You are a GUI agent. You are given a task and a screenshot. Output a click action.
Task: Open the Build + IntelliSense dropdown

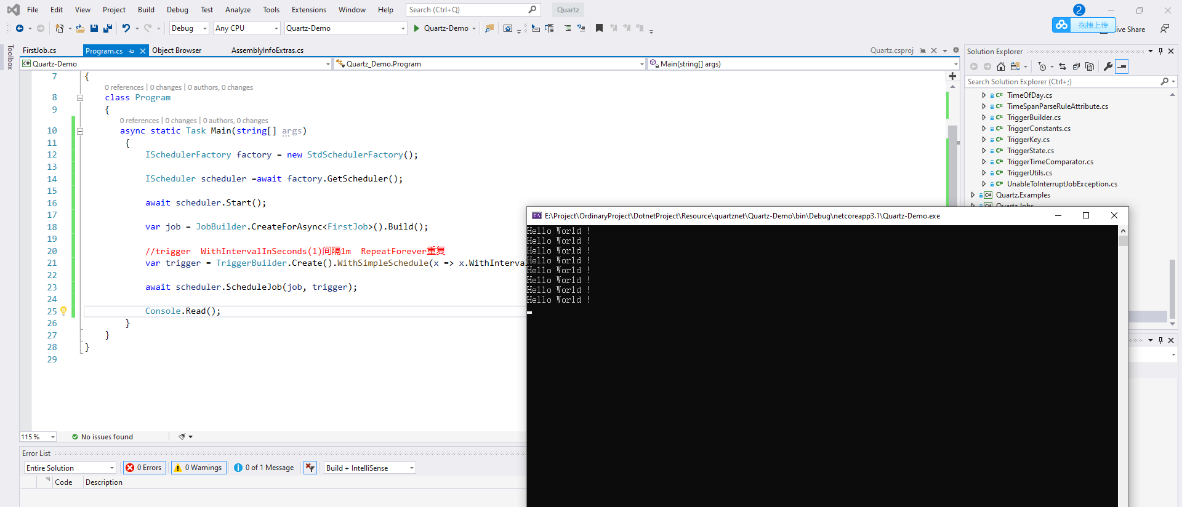coord(370,468)
